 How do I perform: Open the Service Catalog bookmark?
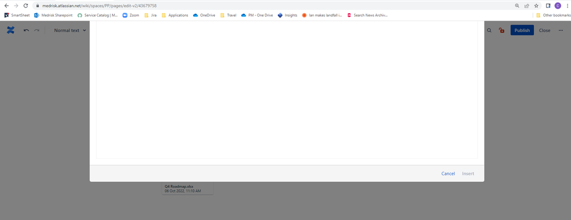click(x=98, y=15)
